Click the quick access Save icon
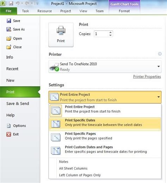This screenshot has width=167, height=183. point(11,4)
